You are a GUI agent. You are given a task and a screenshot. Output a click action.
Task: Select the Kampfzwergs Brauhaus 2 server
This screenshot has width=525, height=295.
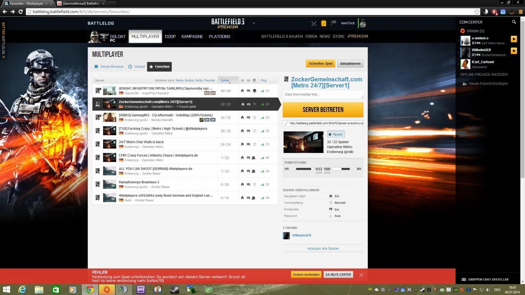point(185,185)
